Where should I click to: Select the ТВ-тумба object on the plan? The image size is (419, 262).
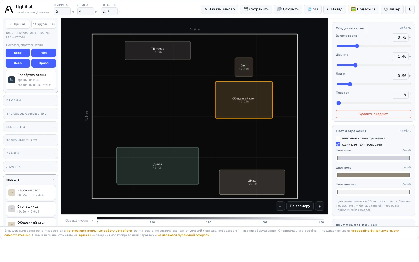(x=158, y=51)
